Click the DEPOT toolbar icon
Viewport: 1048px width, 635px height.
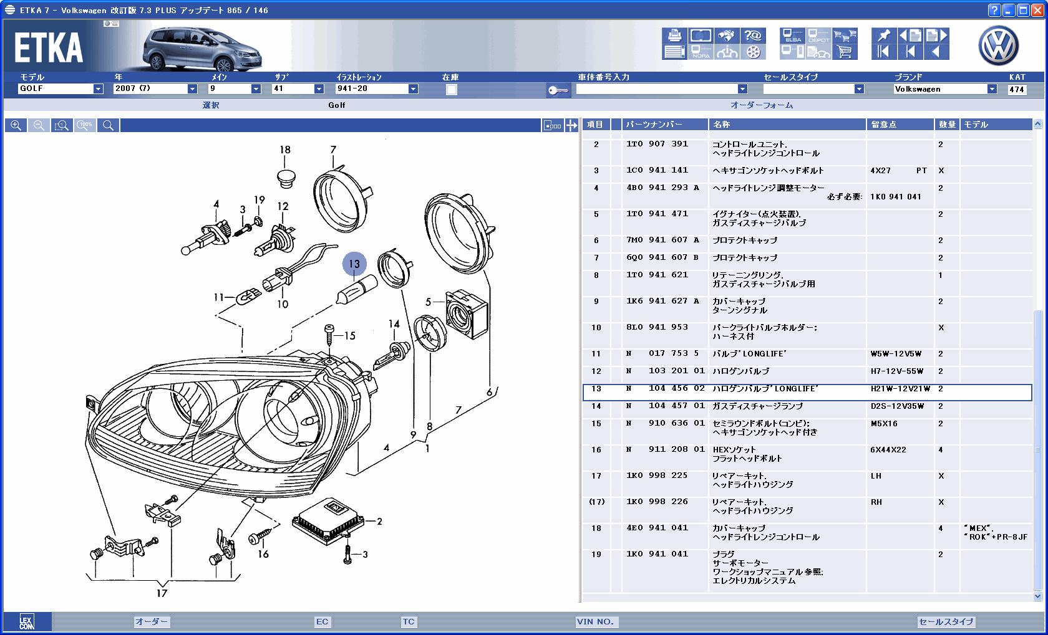818,36
